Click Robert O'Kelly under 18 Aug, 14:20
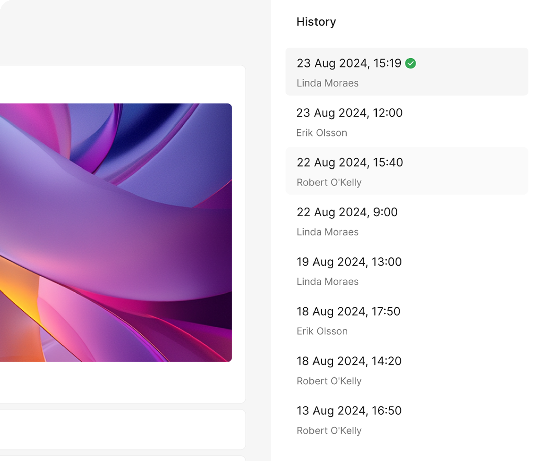The image size is (533, 461). coord(329,381)
